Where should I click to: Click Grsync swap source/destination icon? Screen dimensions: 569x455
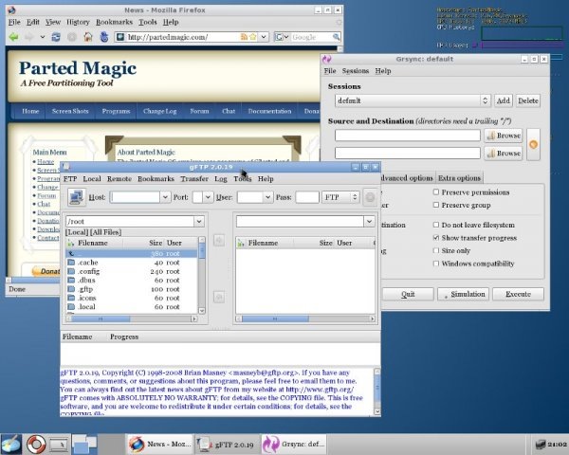(x=533, y=144)
